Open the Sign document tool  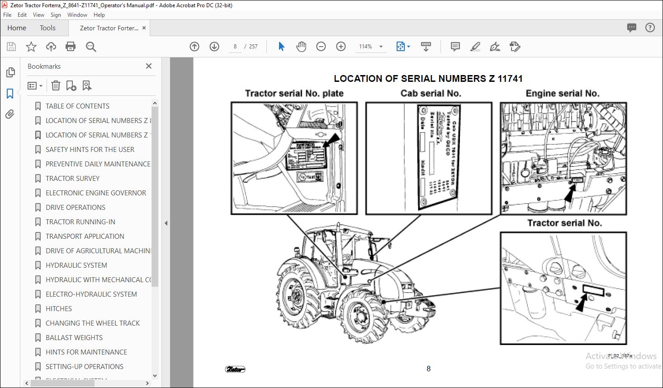[x=495, y=47]
